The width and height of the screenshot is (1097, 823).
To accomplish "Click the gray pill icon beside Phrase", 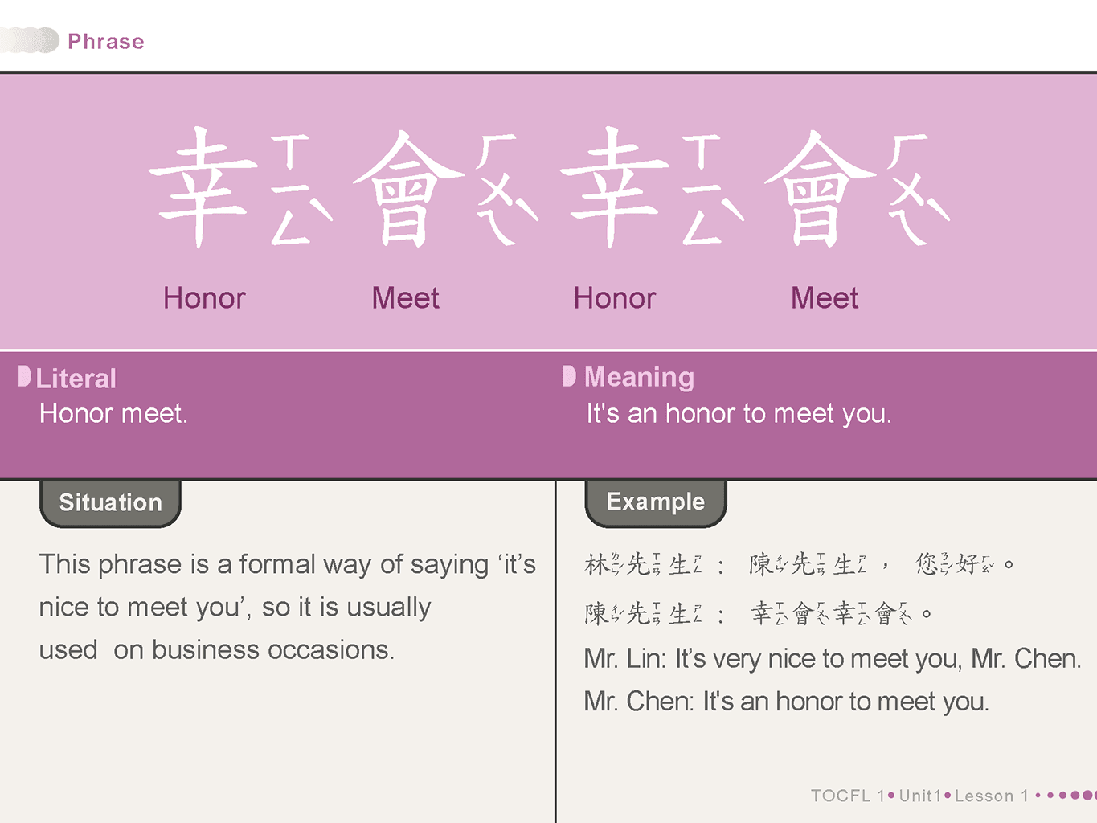I will point(30,40).
